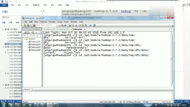
Task: Collapse the Sessions folder tree node
Action: point(24,39)
